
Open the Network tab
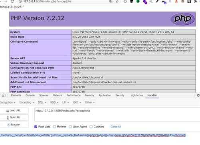pyautogui.click(x=57, y=95)
